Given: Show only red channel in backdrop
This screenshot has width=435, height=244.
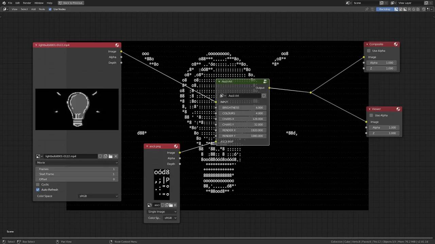Looking at the screenshot, I should coord(410,9).
